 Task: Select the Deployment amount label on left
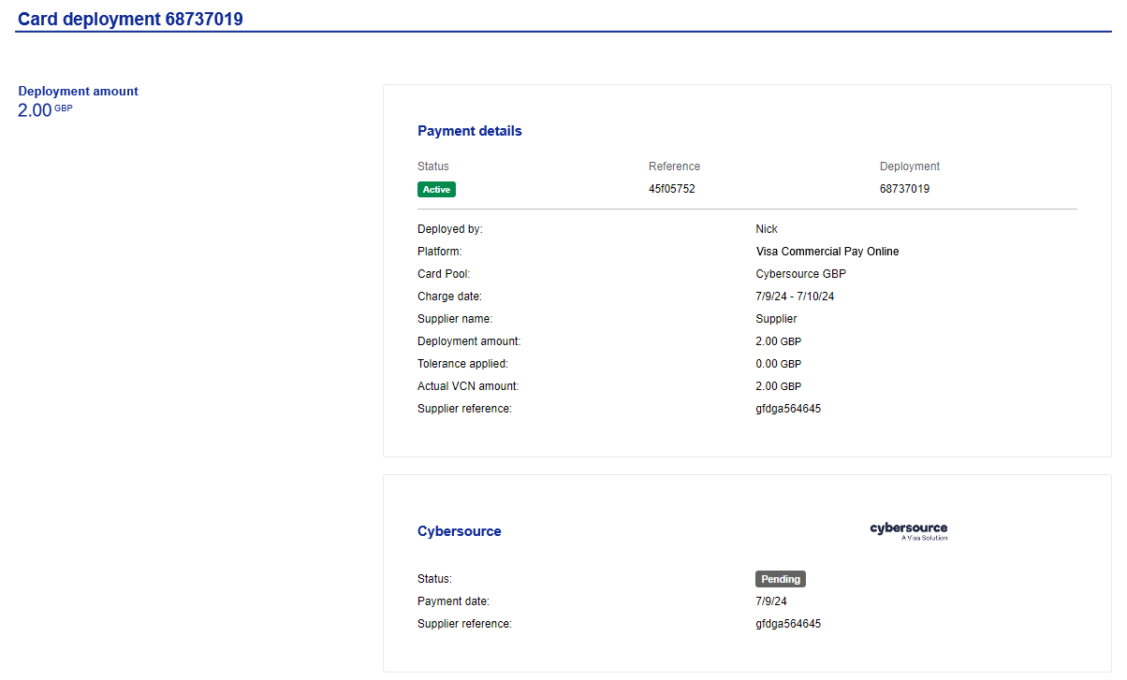coord(79,92)
